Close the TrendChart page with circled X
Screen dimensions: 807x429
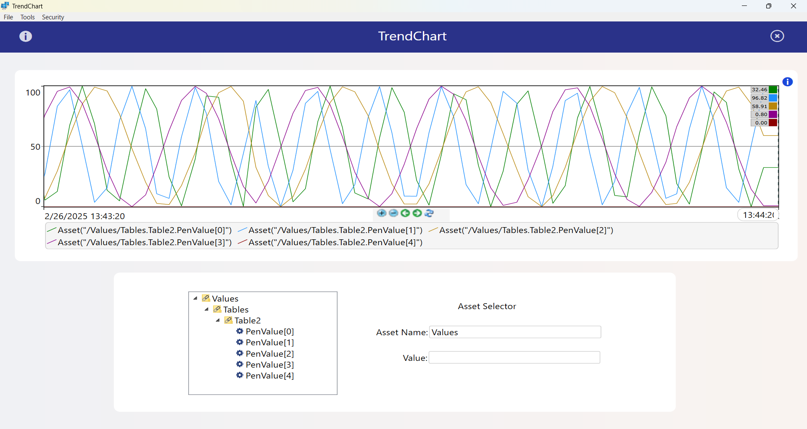(x=777, y=36)
